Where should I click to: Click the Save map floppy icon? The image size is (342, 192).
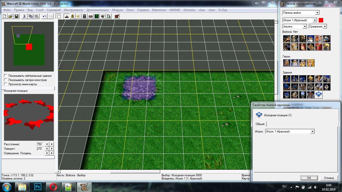[16, 16]
